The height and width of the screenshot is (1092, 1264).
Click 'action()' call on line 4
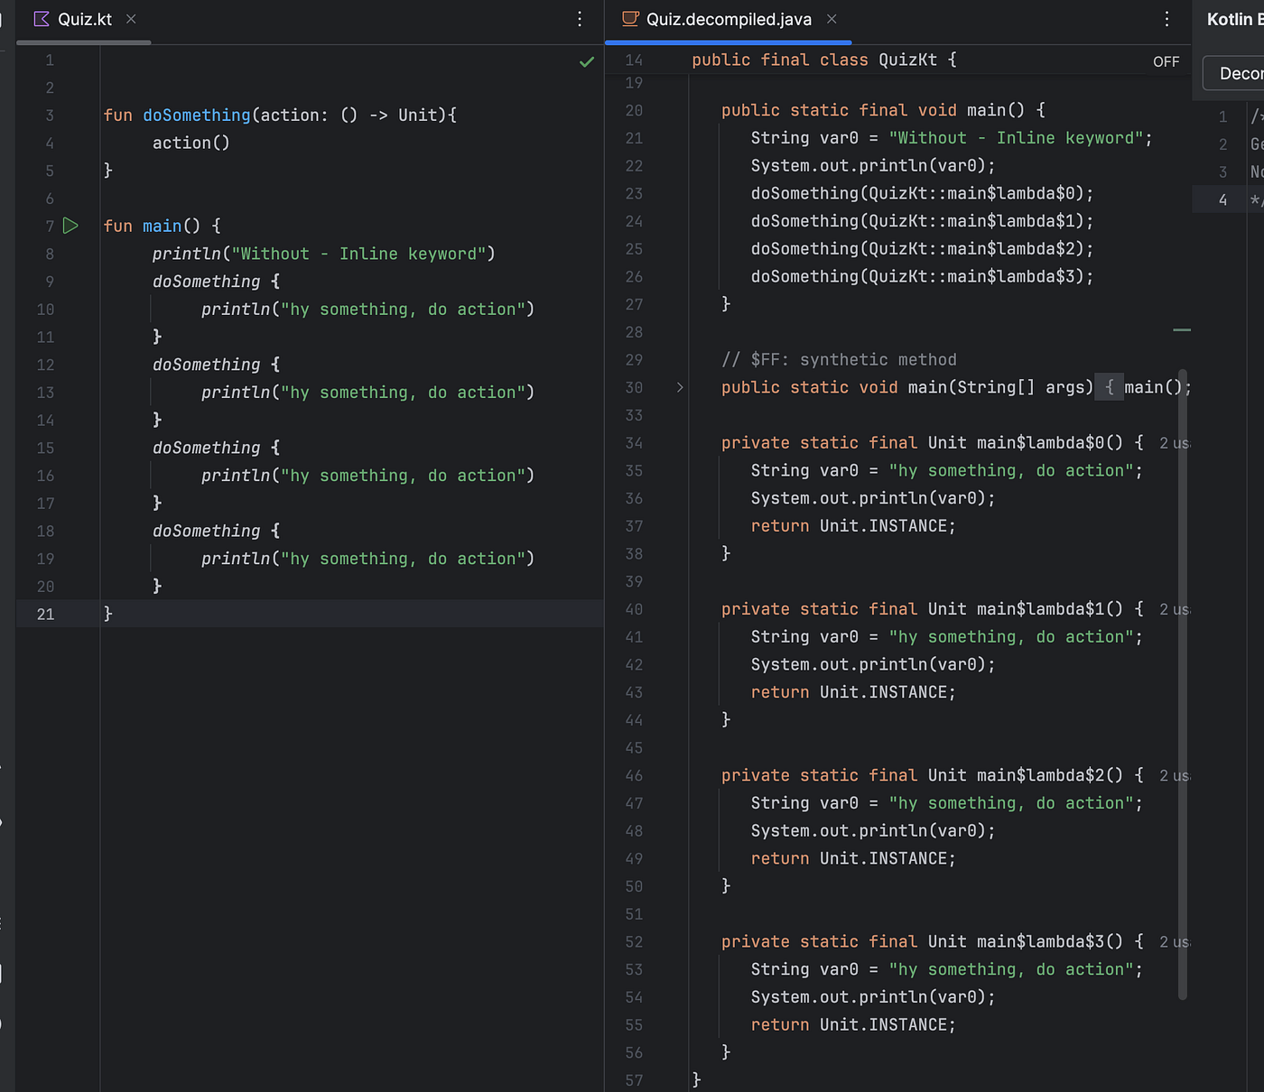[191, 143]
